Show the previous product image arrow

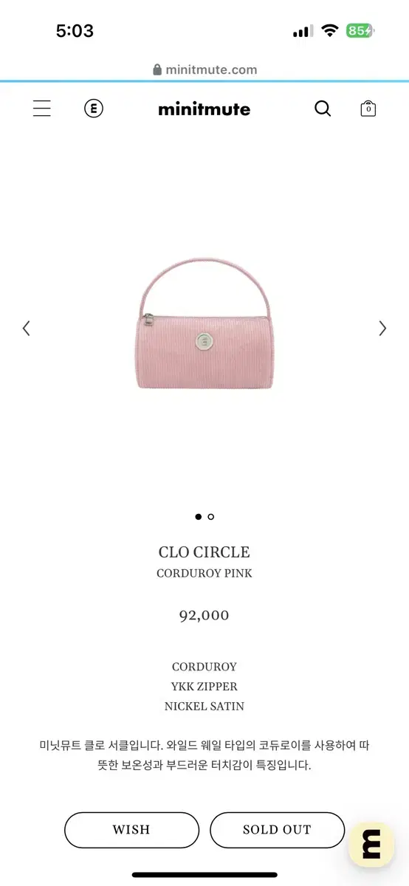(x=26, y=328)
